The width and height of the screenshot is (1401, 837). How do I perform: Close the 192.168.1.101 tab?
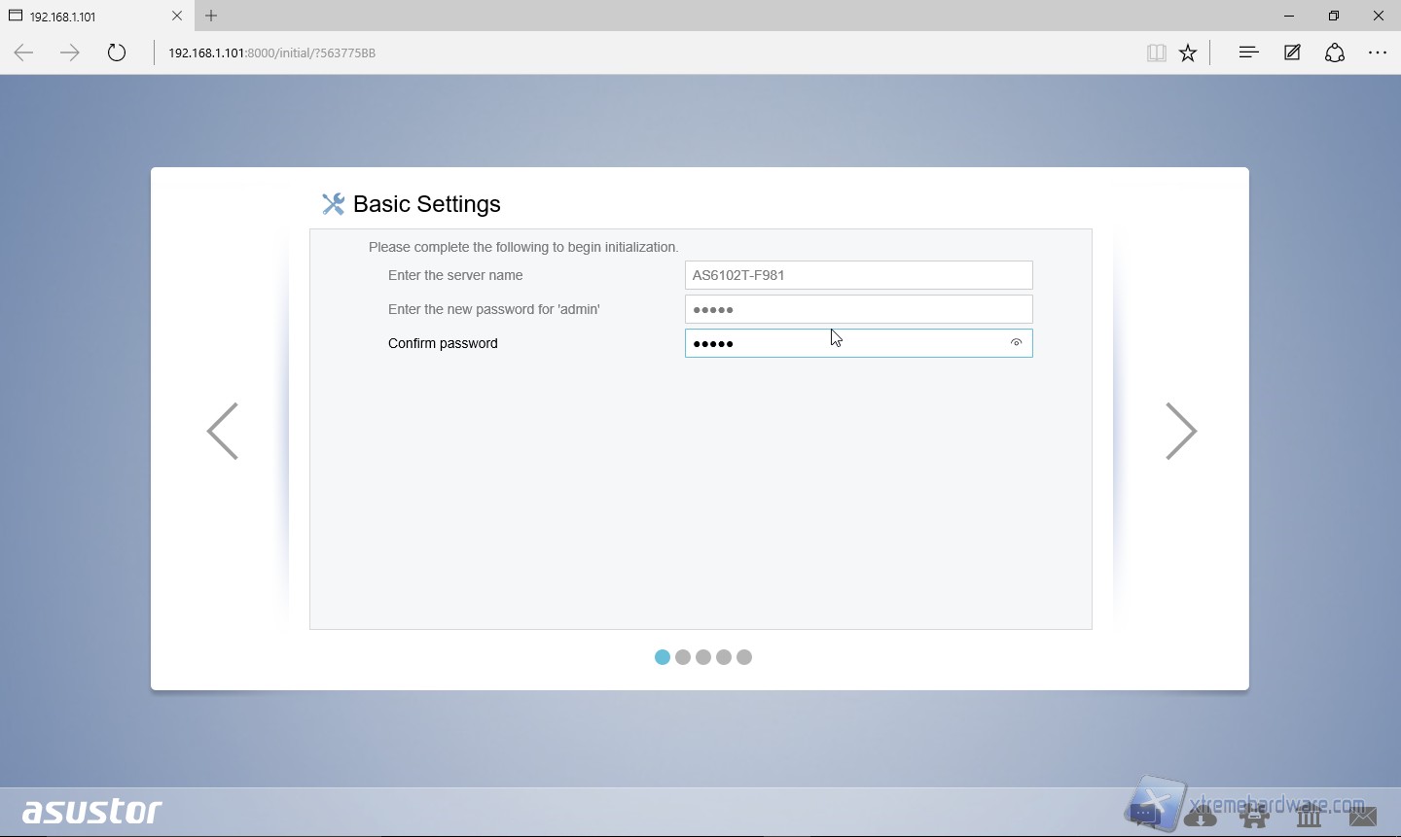177,16
